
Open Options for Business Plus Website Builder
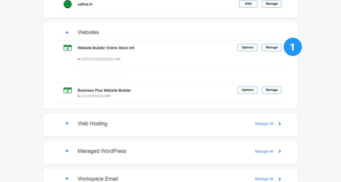click(x=247, y=90)
